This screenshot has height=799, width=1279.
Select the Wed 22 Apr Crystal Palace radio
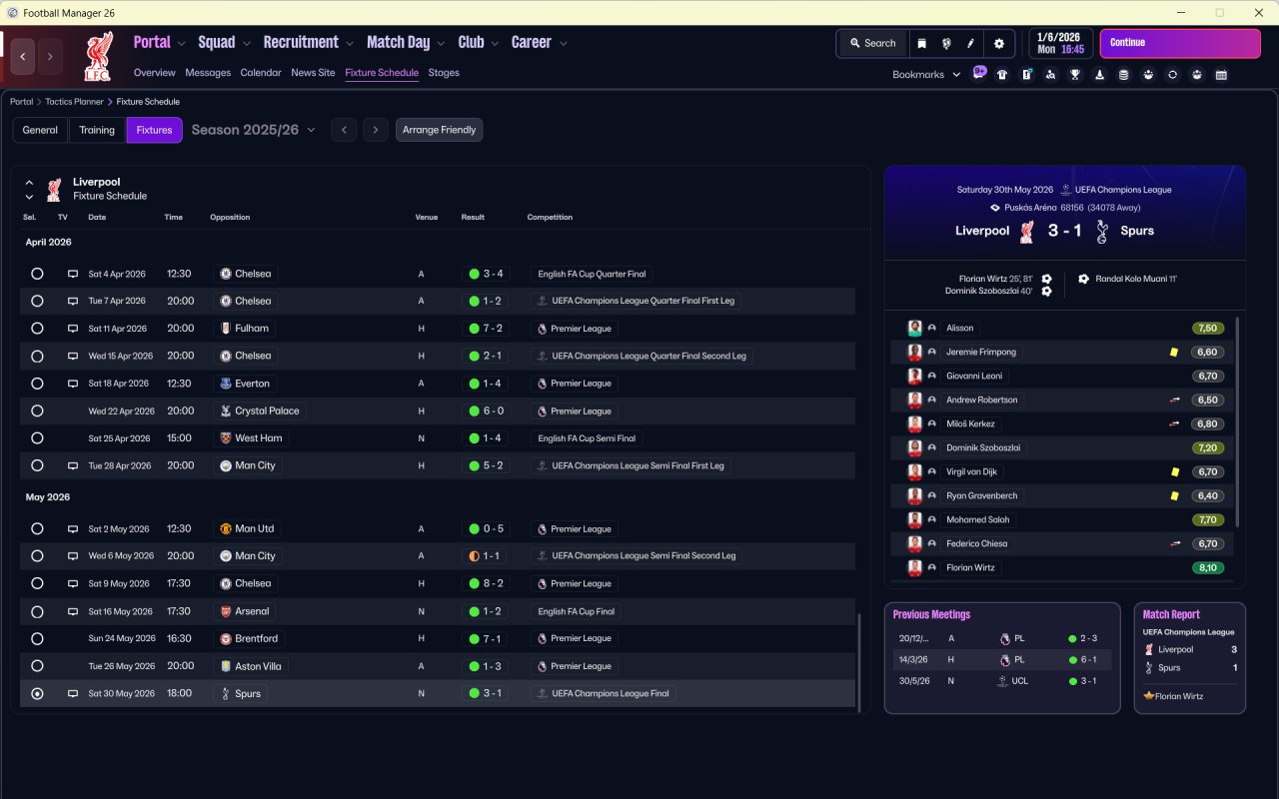[37, 410]
